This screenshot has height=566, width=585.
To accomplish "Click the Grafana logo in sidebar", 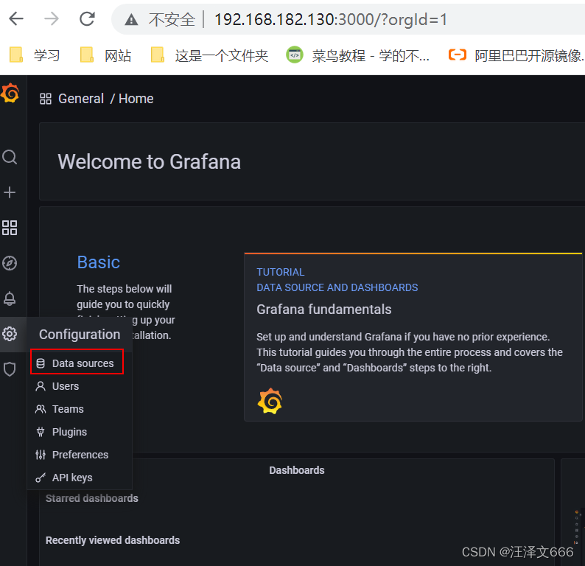I will [x=10, y=93].
